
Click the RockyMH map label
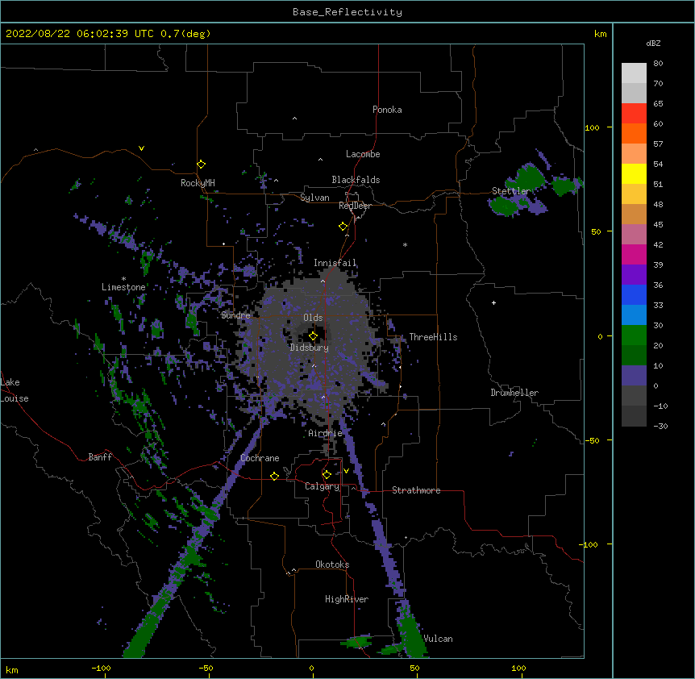point(198,182)
